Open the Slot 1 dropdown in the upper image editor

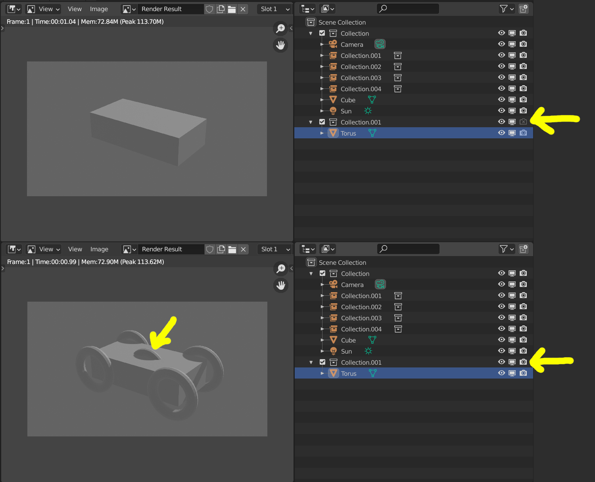275,9
